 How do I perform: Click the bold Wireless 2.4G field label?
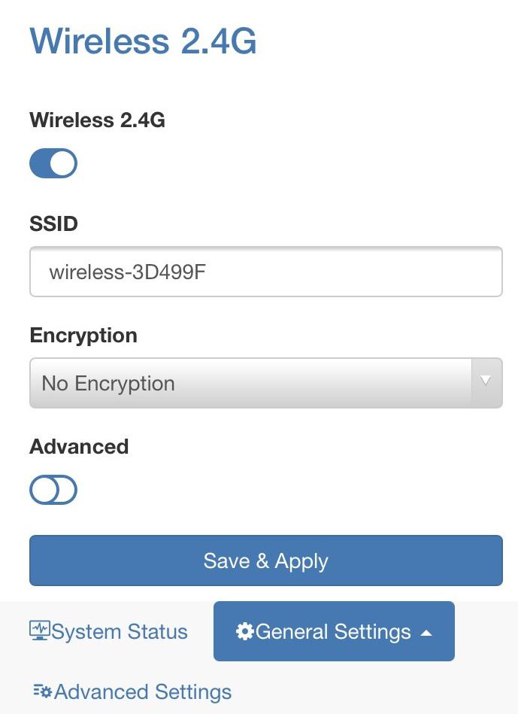tap(97, 120)
